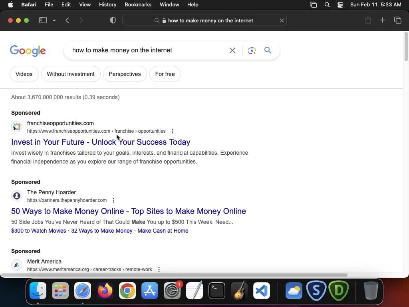Clear the Google search box
Viewport: 409px width, 307px height.
tap(232, 50)
